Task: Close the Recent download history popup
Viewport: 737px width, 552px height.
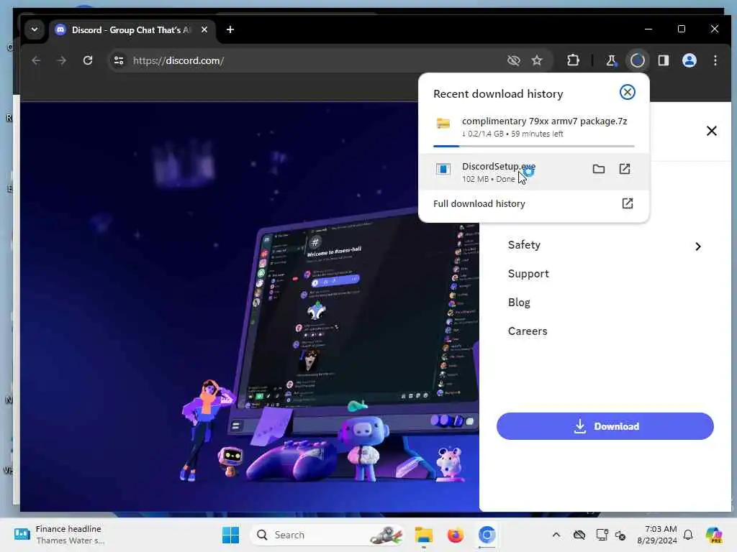Action: [627, 92]
